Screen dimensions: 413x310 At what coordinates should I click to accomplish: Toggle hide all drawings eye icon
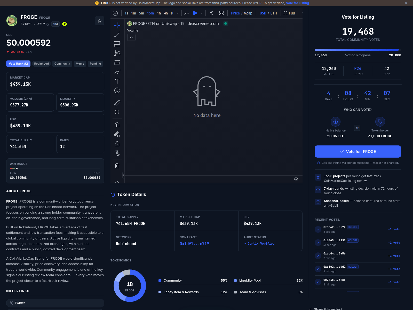(x=117, y=153)
